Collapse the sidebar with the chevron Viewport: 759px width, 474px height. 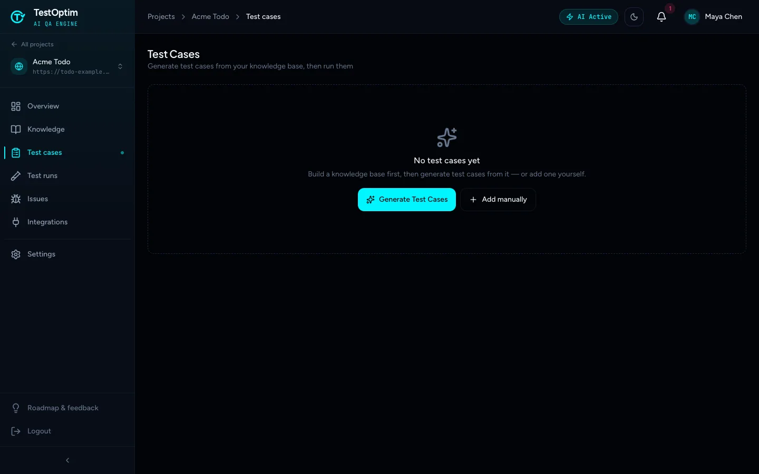[67, 460]
